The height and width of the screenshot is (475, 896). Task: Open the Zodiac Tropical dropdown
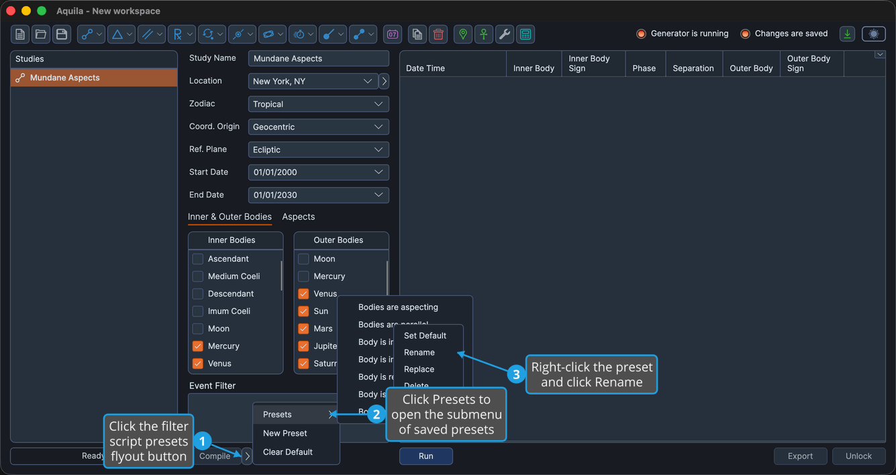[x=319, y=104]
